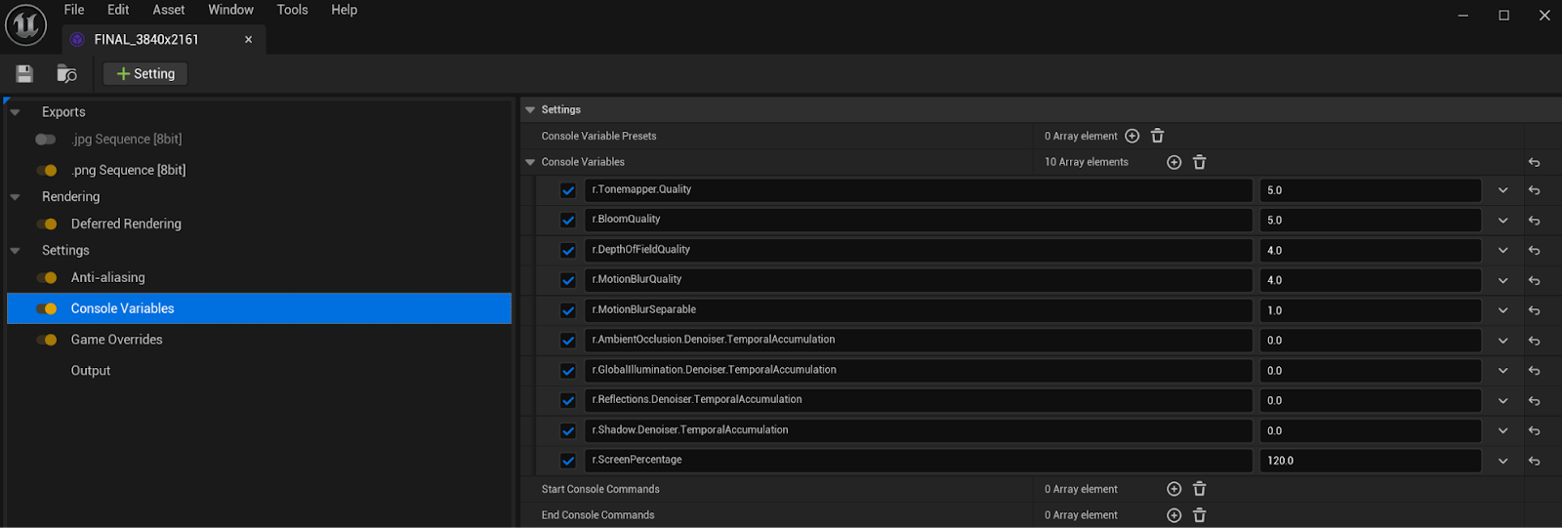Open the Tools menu
Viewport: 1562px width, 528px height.
pos(292,10)
